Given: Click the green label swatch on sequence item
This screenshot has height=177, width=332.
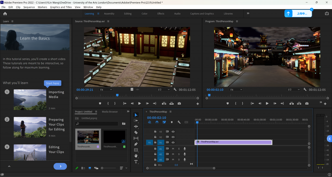Looking at the screenshot, I should [124, 147].
